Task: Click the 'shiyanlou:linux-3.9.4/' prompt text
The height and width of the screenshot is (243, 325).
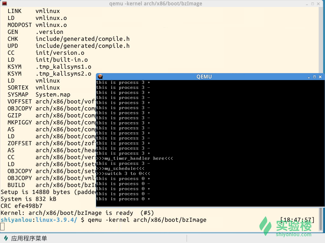Action: [x=39, y=220]
